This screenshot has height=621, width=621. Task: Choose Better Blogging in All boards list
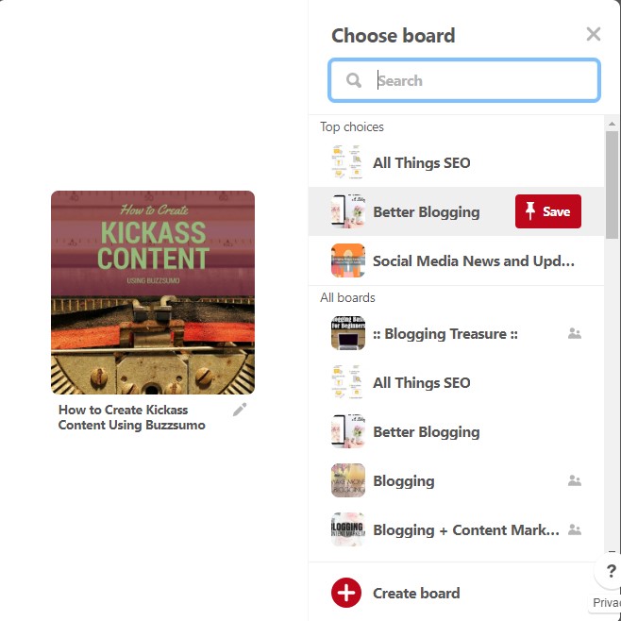[426, 432]
